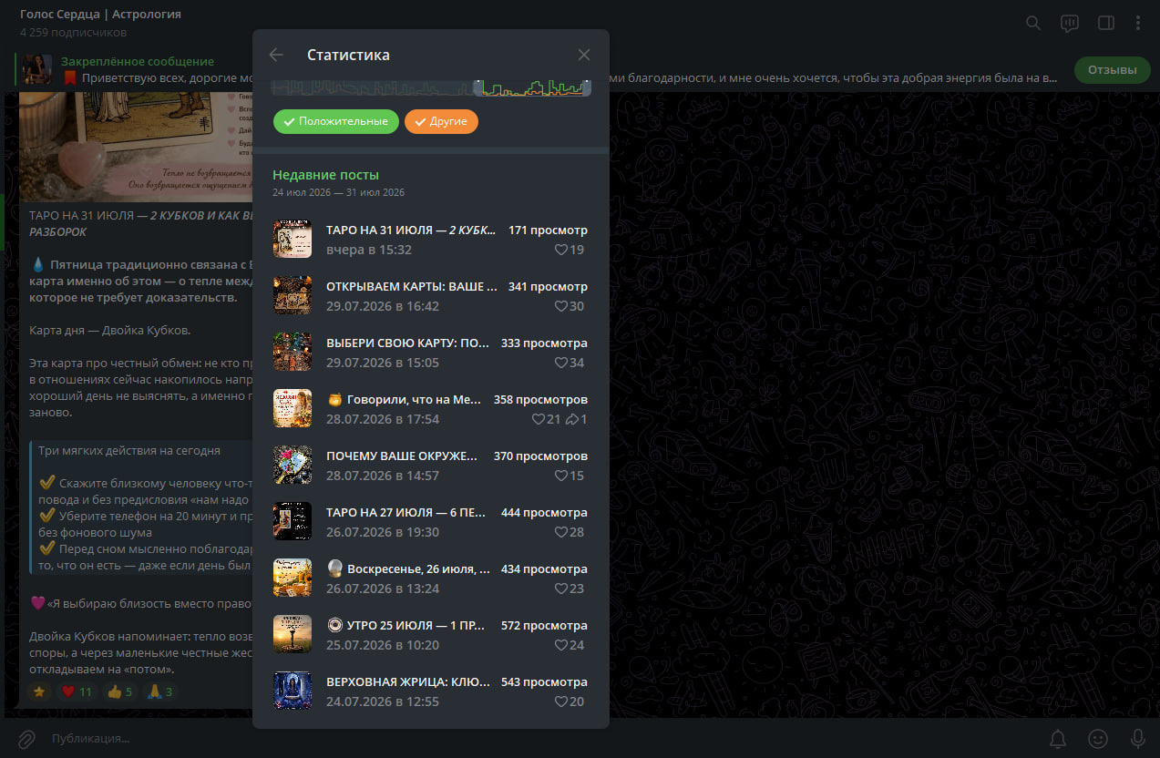The width and height of the screenshot is (1160, 758).
Task: Go back with the Statistics arrow
Action: pos(276,55)
